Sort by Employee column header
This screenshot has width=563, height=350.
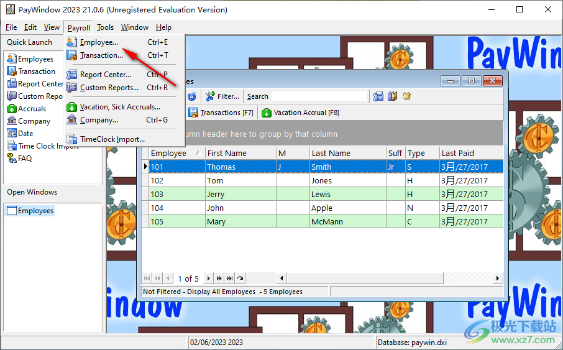click(176, 153)
